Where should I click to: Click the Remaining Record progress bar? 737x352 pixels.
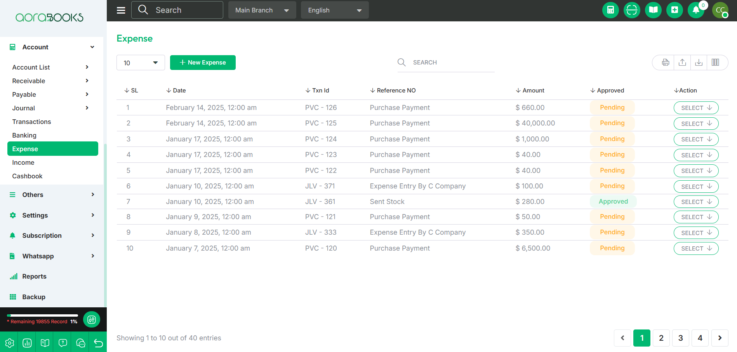[x=43, y=315]
